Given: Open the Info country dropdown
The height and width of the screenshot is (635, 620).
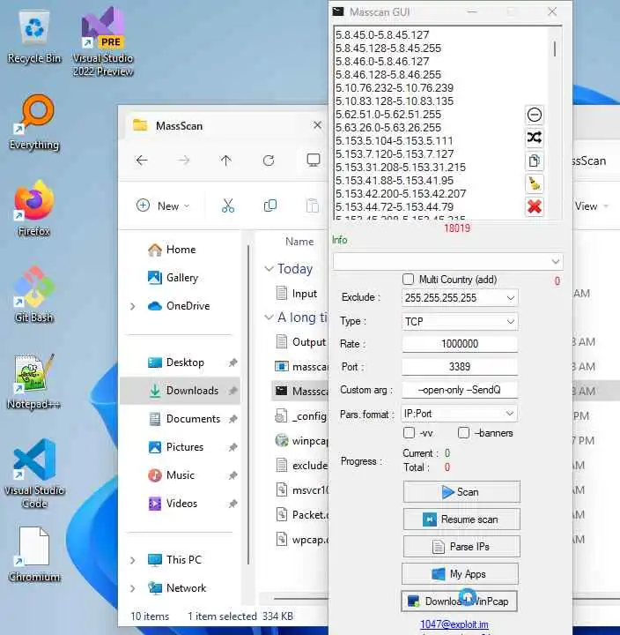Looking at the screenshot, I should [447, 261].
